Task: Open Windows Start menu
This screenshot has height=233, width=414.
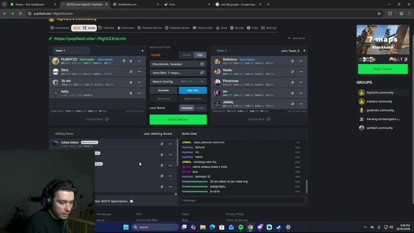Action: click(126, 227)
